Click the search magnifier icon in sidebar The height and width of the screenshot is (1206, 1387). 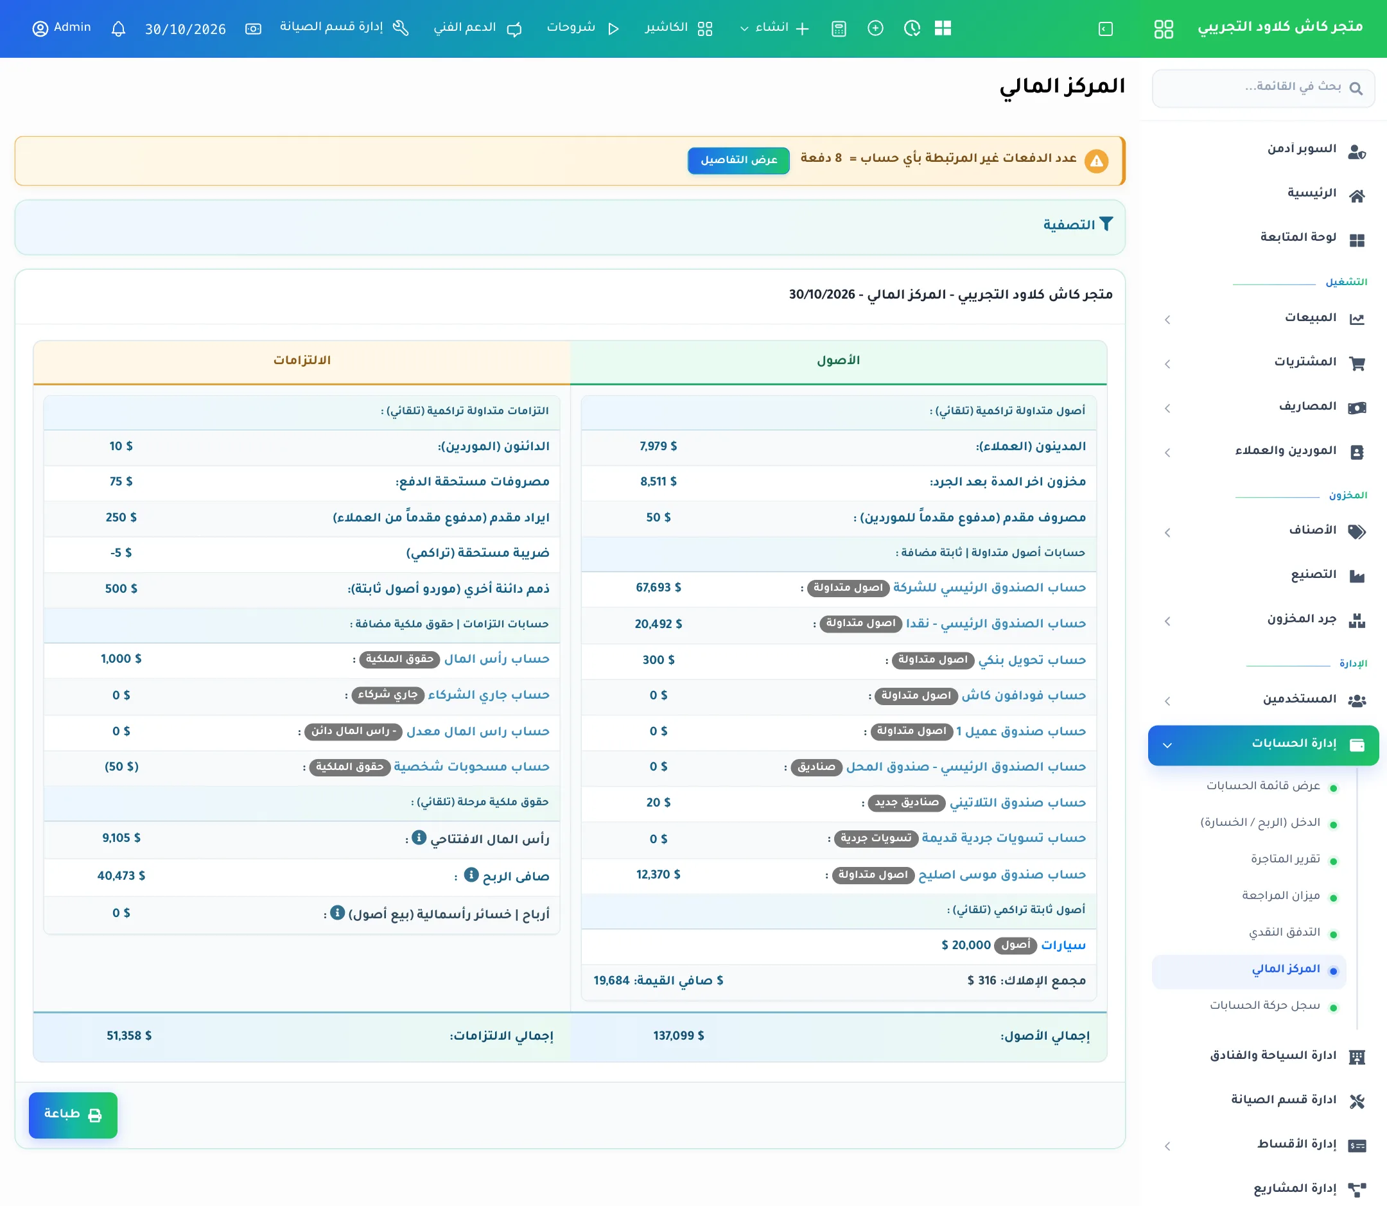[1356, 88]
